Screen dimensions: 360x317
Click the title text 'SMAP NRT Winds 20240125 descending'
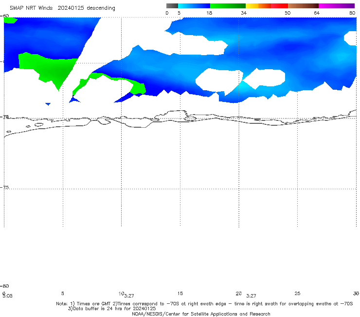[x=62, y=8]
